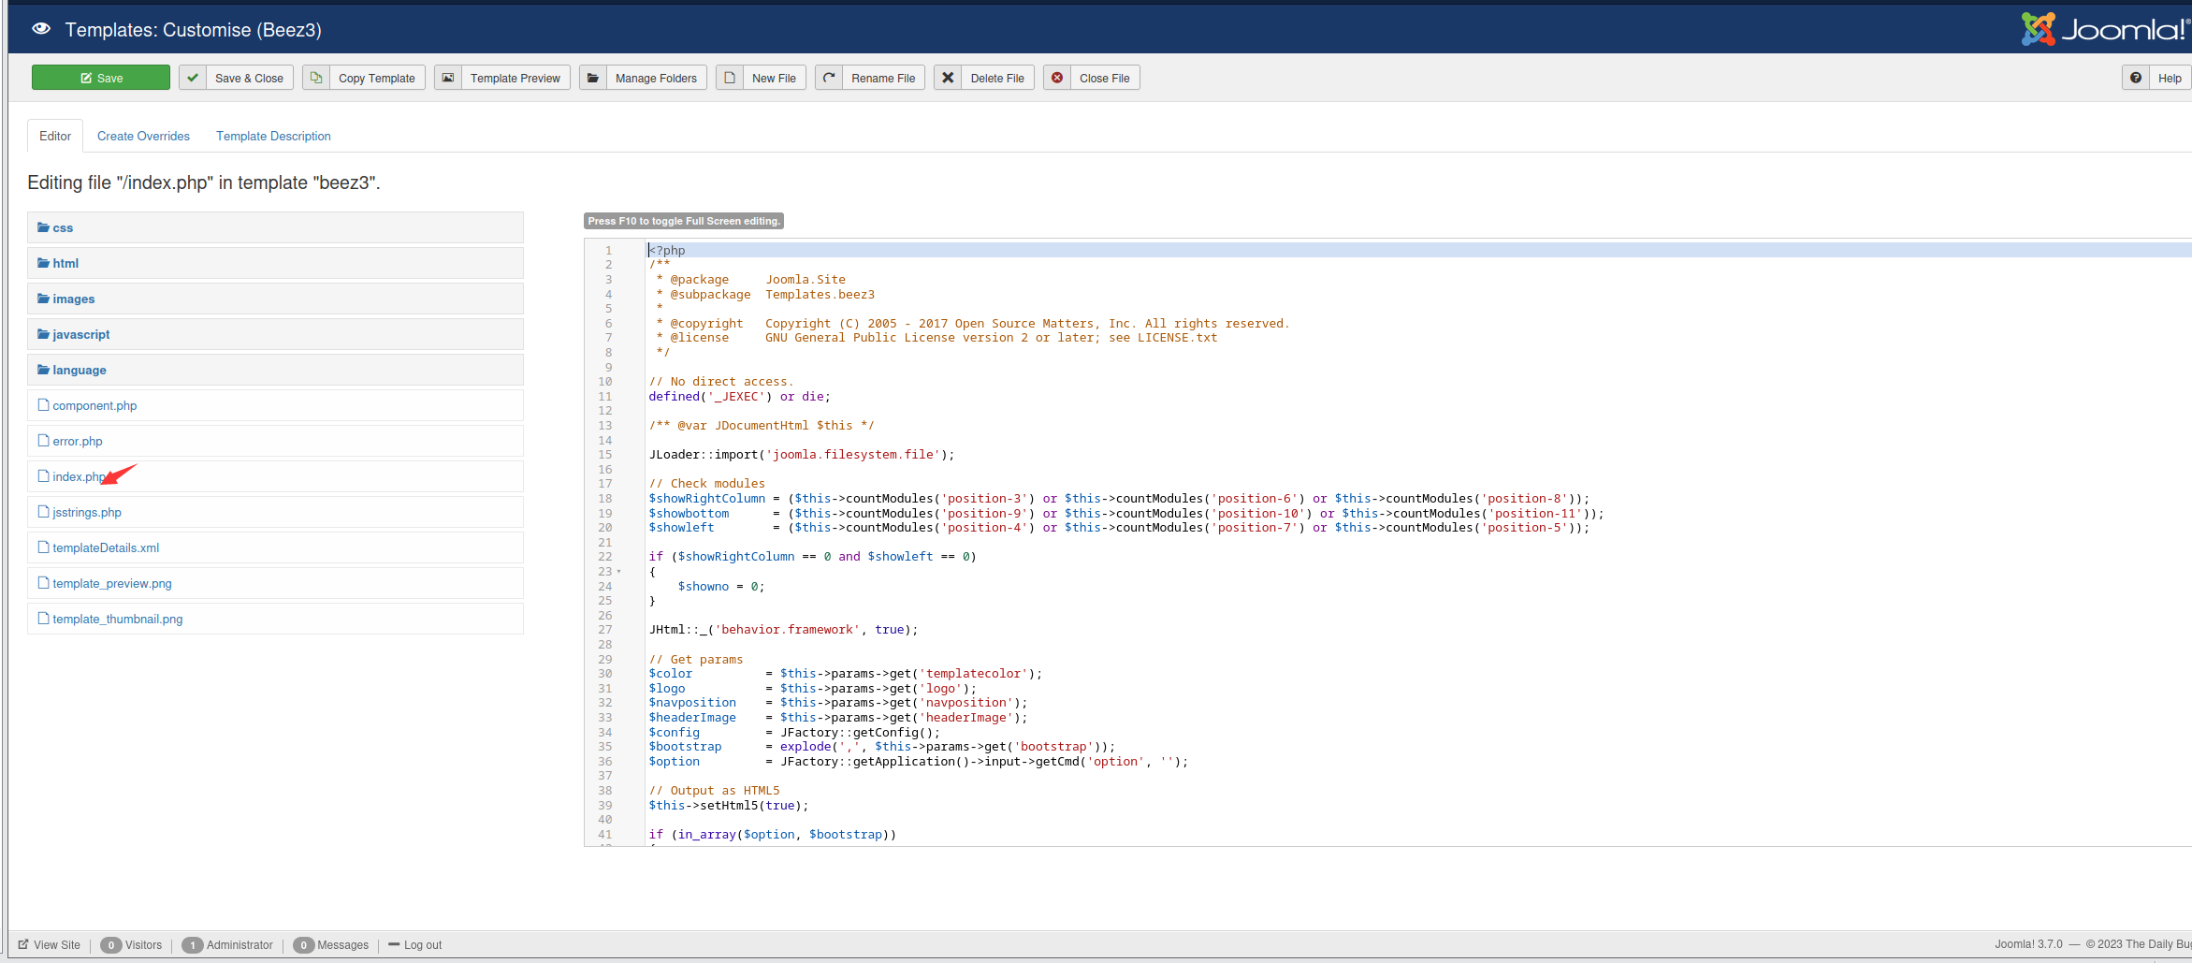This screenshot has width=2192, height=963.
Task: Expand the javascript folder
Action: click(80, 334)
